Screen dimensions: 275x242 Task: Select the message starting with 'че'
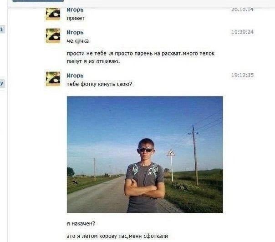tap(78, 41)
